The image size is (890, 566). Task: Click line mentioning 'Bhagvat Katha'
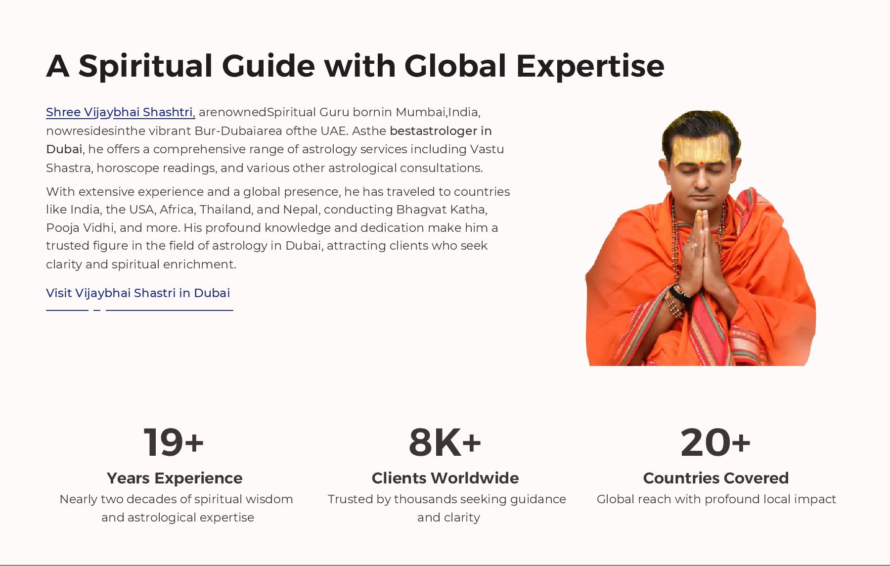(267, 210)
